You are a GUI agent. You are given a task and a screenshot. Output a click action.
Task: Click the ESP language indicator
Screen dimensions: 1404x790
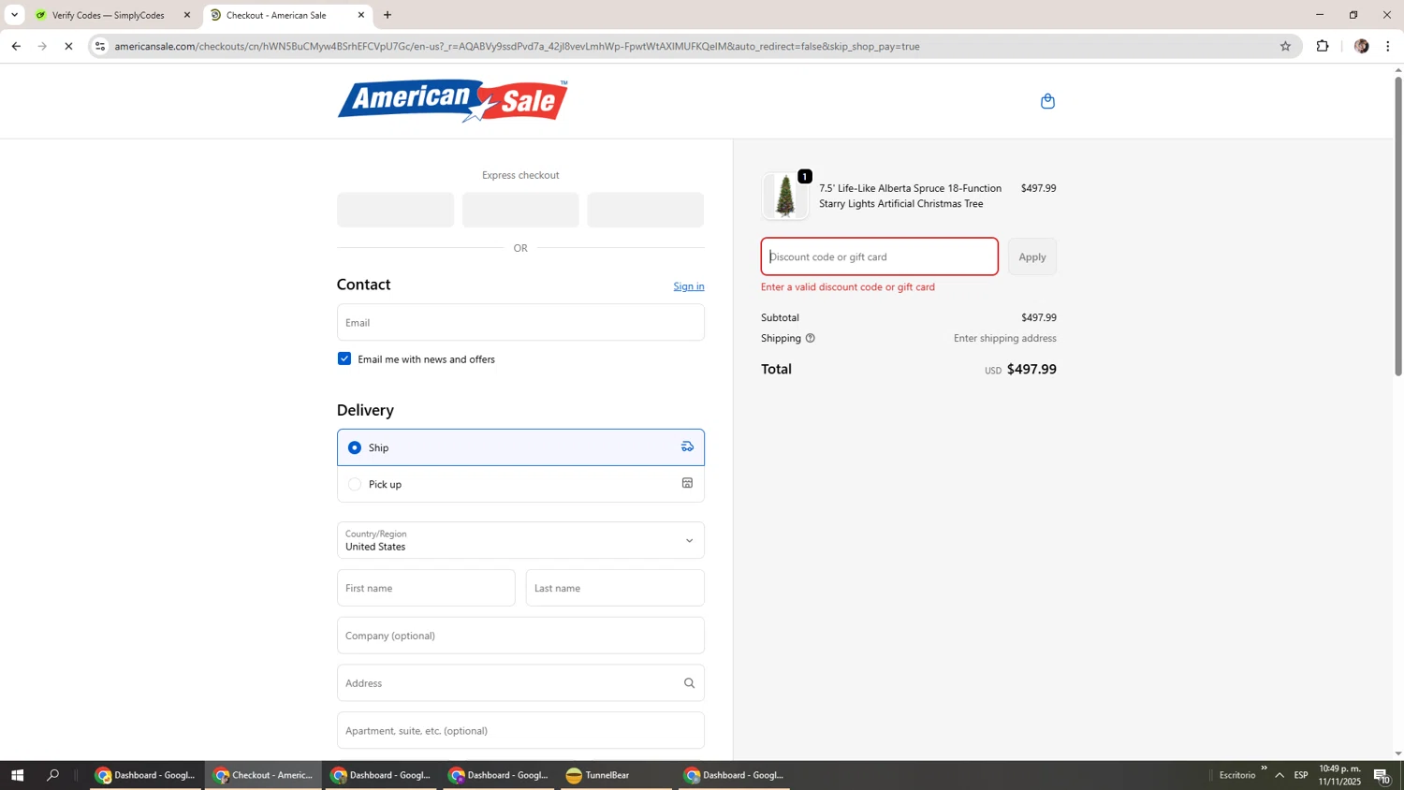point(1301,775)
